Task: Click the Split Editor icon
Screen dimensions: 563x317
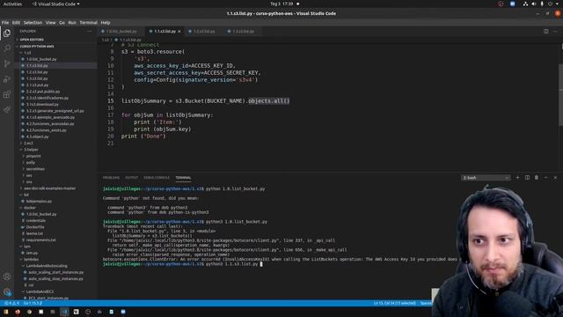Action: [545, 32]
